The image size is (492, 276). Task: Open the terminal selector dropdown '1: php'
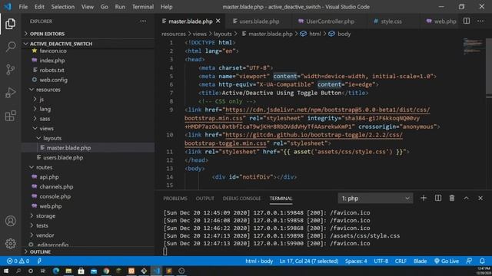click(375, 199)
